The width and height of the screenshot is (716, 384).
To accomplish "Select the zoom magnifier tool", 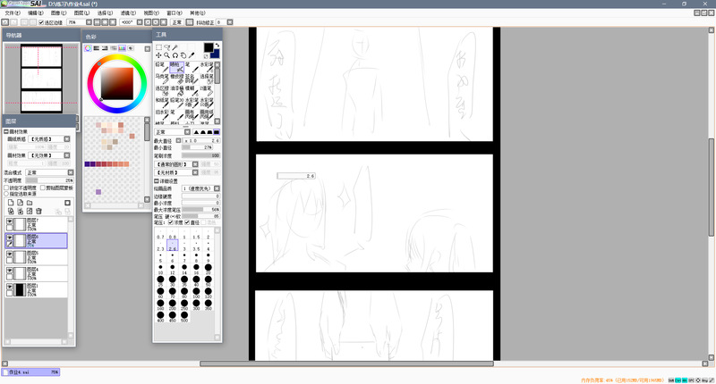I will click(x=167, y=55).
